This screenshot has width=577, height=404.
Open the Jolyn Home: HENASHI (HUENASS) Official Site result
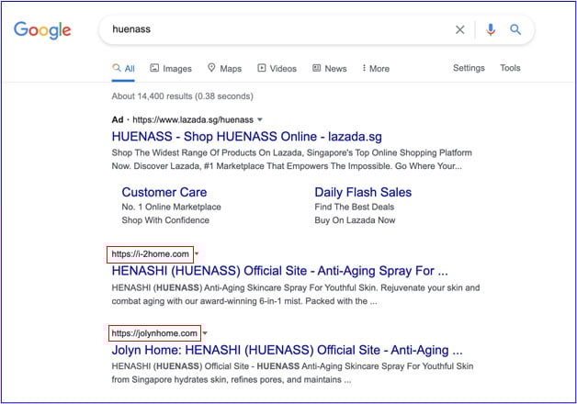(287, 350)
